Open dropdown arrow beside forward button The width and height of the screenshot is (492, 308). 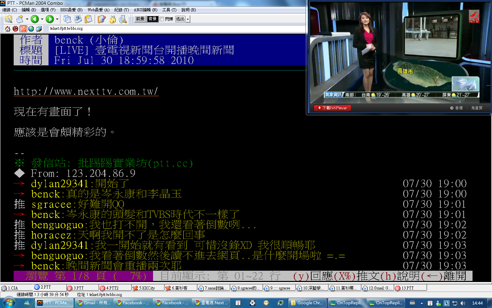pos(57,19)
